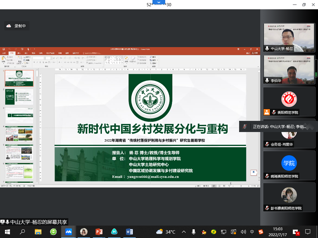The image size is (318, 238).
Task: Click the Replace (替换) tool in ribbon
Action: (x=153, y=60)
